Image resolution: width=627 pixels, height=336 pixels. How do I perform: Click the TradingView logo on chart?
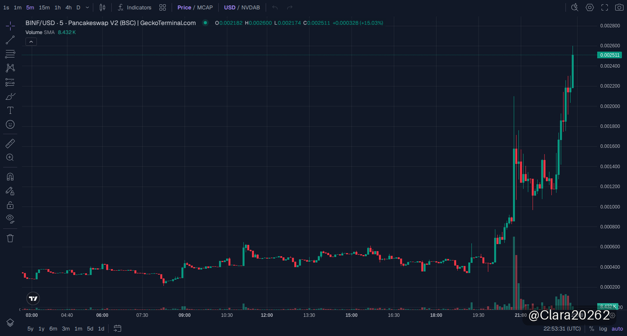click(x=33, y=298)
